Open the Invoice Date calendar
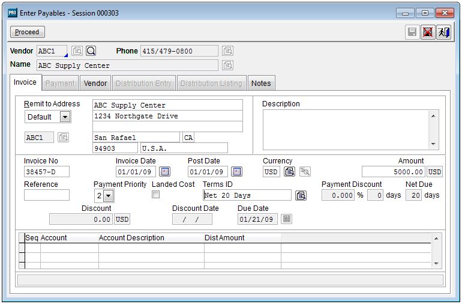 point(165,171)
